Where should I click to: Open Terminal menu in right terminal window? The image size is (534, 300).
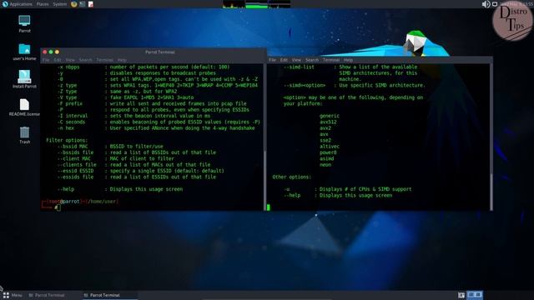(x=331, y=60)
